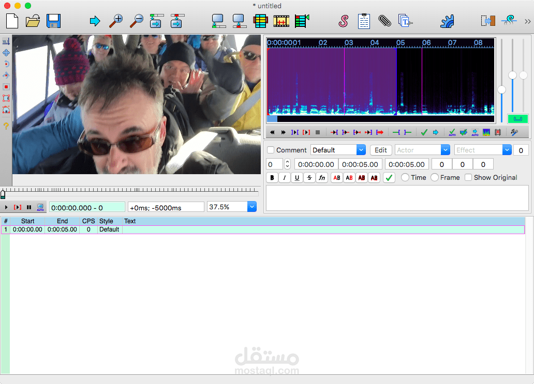Jump video to line end
Image resolution: width=534 pixels, height=384 pixels.
(177, 21)
